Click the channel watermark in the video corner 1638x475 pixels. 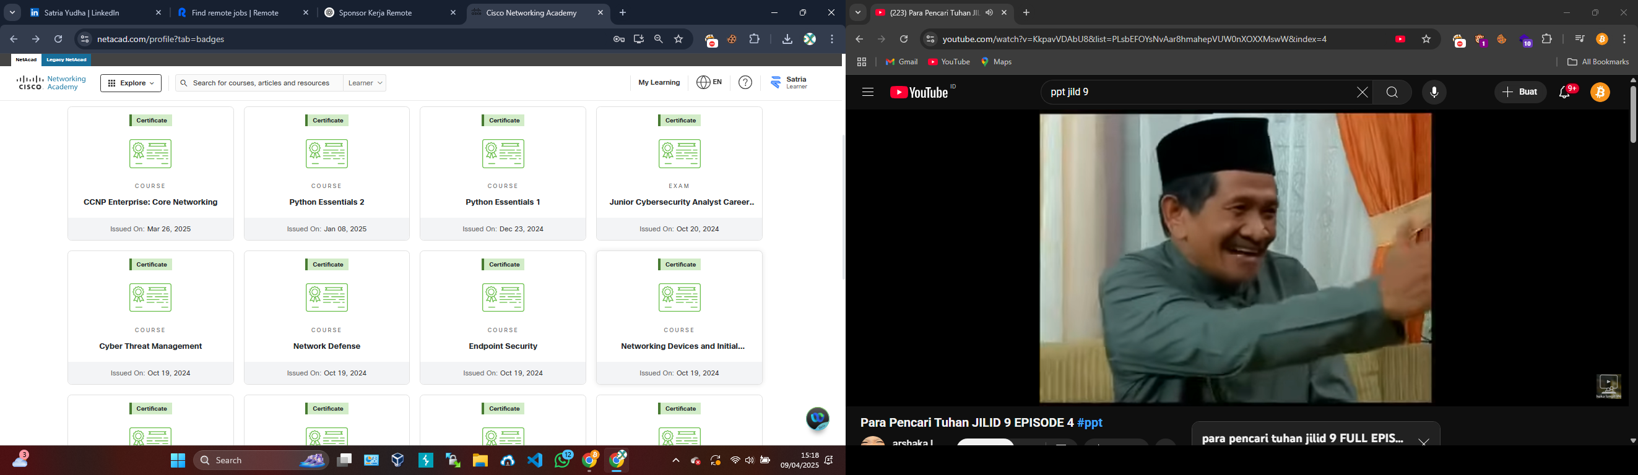point(1609,387)
